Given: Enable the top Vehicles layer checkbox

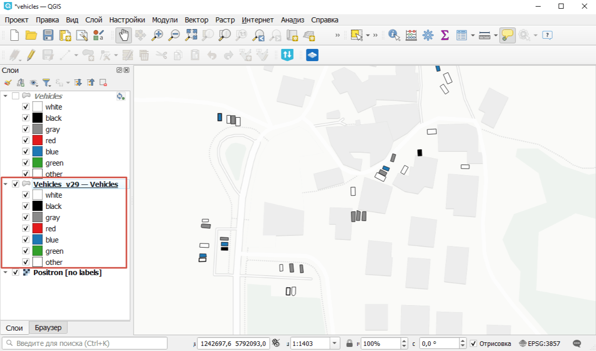Looking at the screenshot, I should click(x=15, y=96).
